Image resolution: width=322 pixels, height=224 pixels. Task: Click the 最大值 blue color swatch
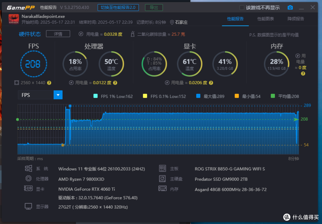[x=198, y=96]
